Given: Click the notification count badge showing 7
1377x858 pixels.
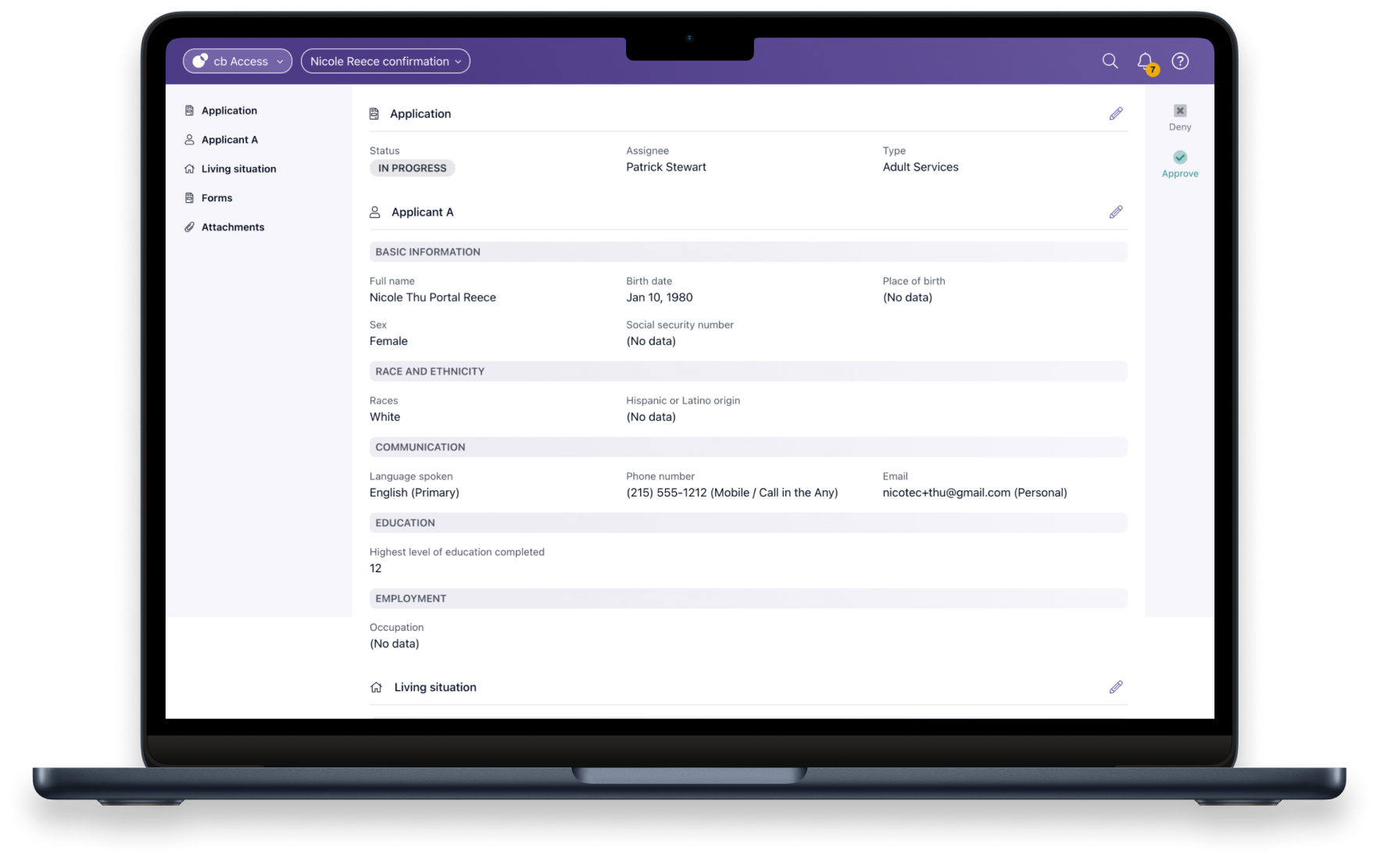Looking at the screenshot, I should click(1153, 70).
